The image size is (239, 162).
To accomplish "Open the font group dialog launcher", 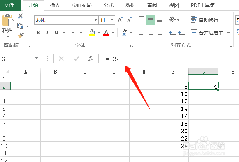I will [132, 46].
